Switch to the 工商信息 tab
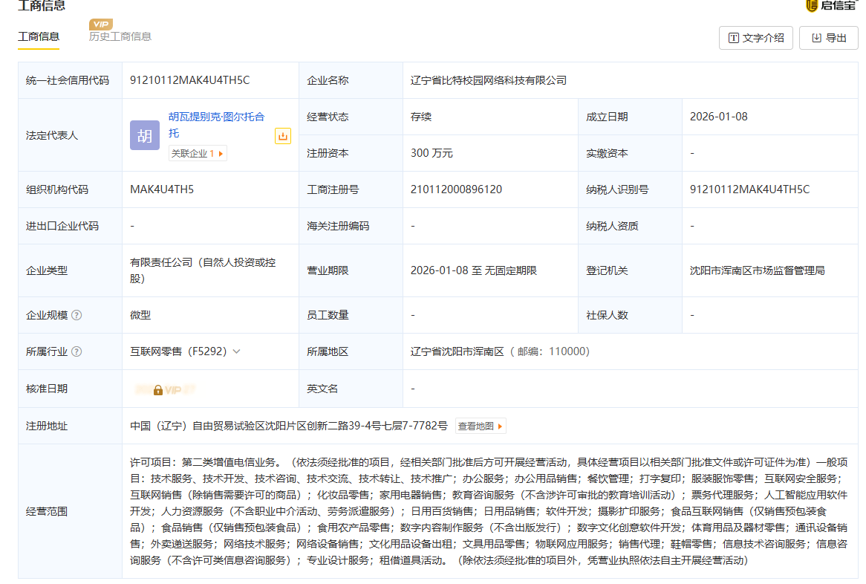866x584 pixels. [39, 36]
